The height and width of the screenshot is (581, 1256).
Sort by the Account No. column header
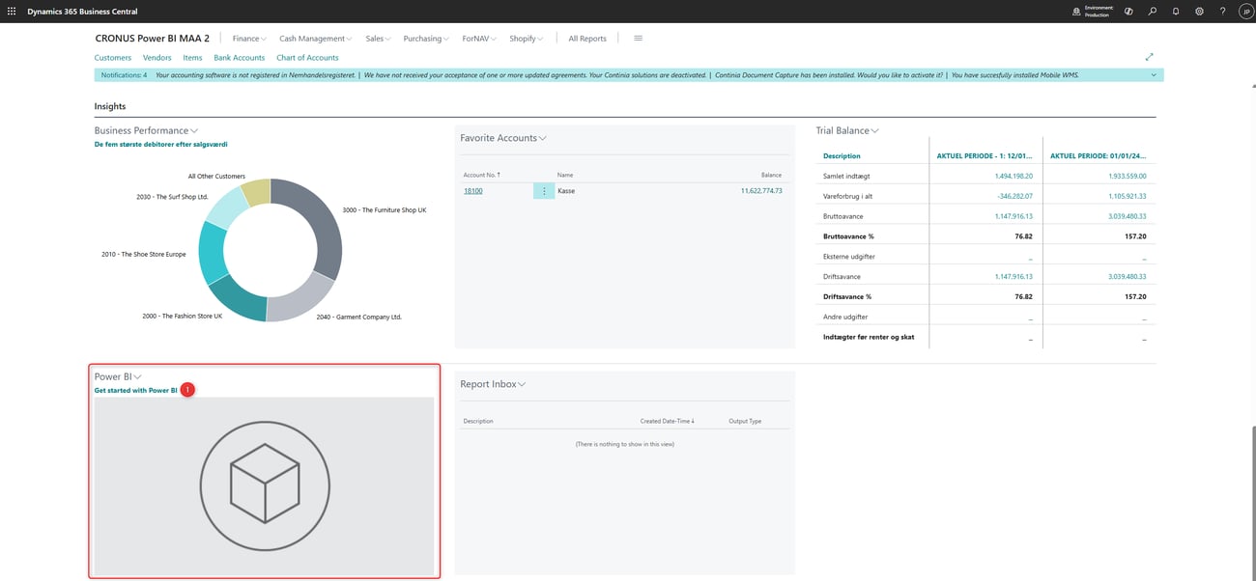click(482, 175)
